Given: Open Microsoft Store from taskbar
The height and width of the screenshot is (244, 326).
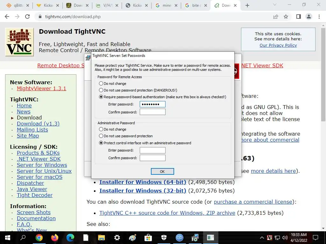Looking at the screenshot, I should (148, 238).
